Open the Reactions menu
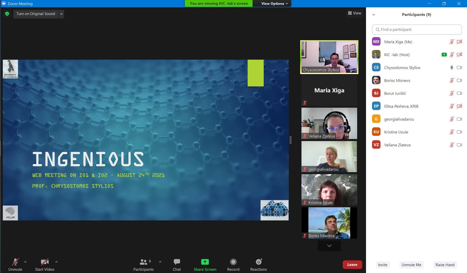Viewport: 467px width, 273px height. coord(259,264)
